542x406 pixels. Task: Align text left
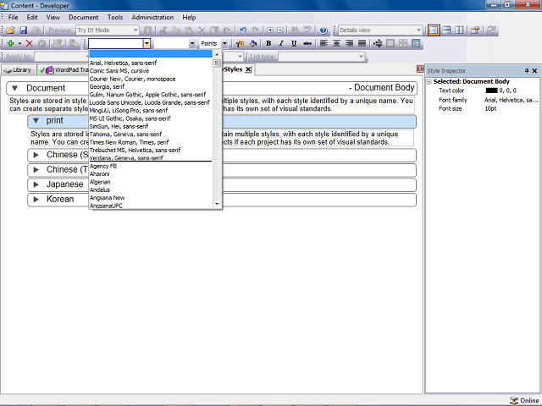(324, 43)
